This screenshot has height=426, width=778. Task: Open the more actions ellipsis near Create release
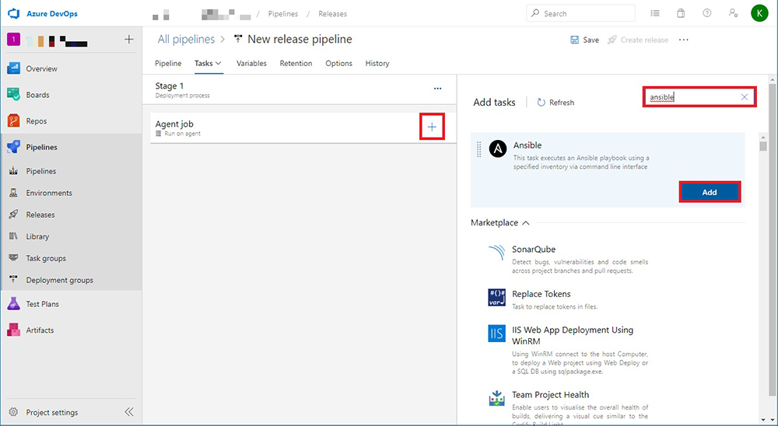(x=684, y=40)
